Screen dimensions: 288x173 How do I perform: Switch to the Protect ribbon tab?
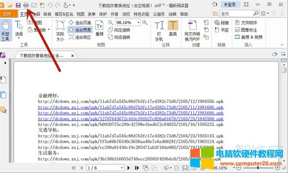[x=103, y=14]
